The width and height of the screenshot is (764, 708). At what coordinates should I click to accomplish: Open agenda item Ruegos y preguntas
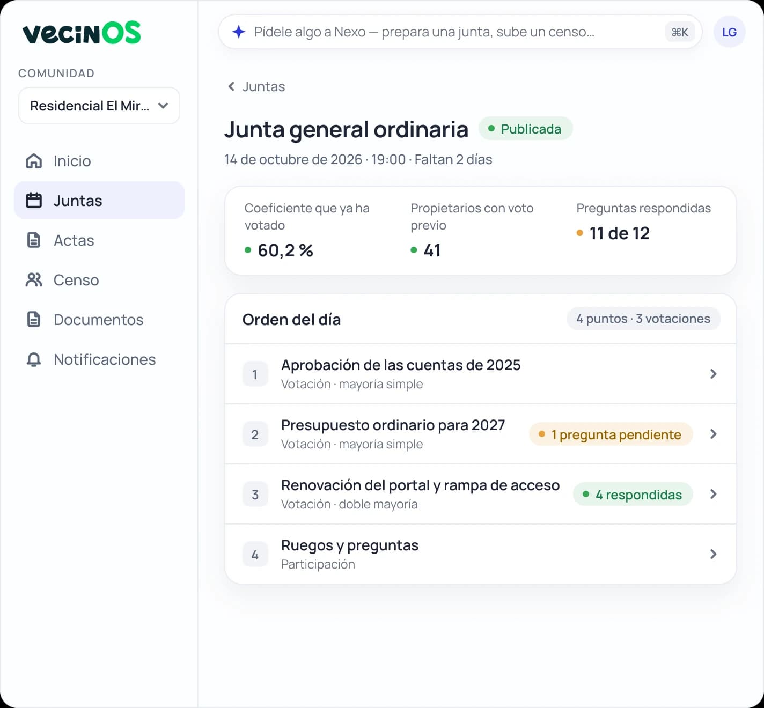(x=480, y=554)
